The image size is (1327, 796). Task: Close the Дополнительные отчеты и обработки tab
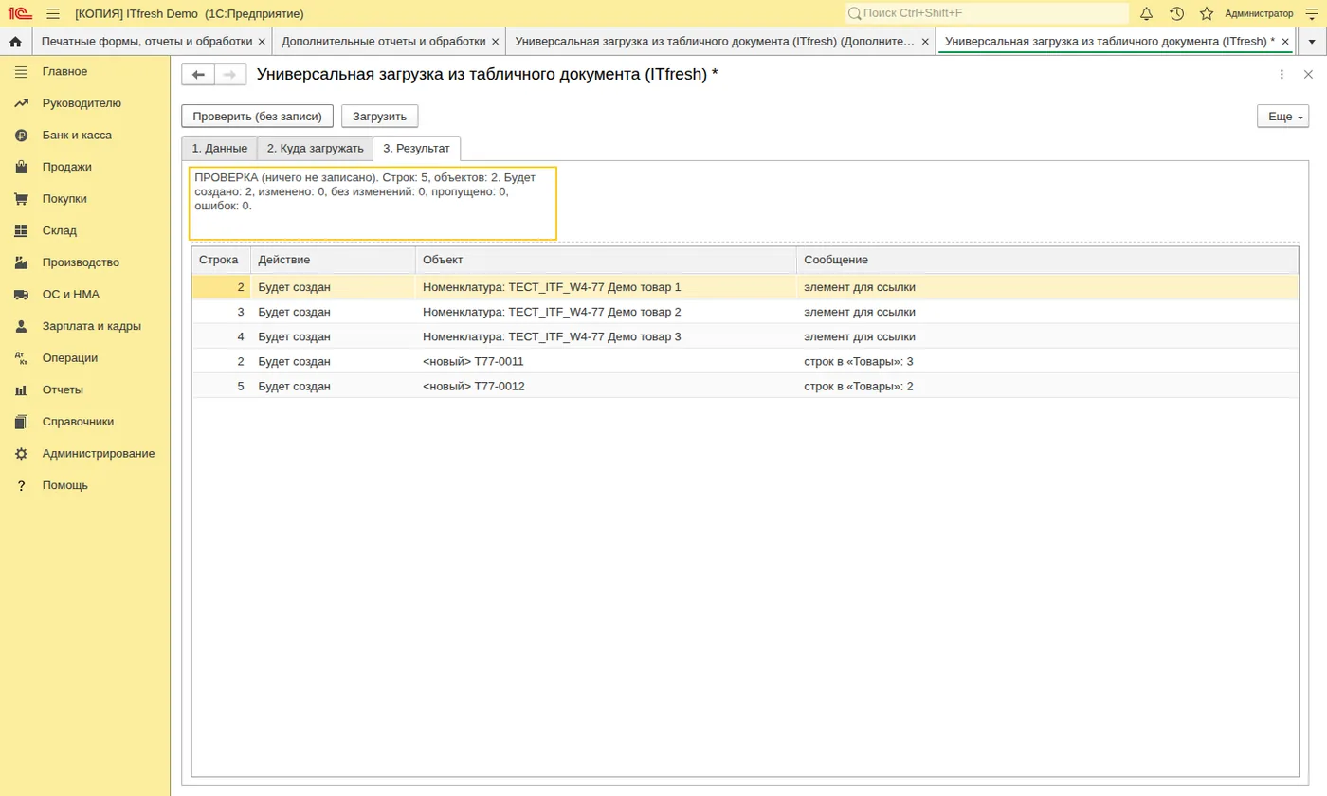tap(495, 42)
